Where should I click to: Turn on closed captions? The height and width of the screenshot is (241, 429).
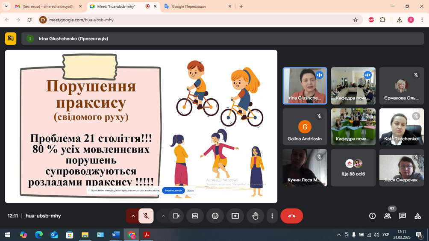195,216
